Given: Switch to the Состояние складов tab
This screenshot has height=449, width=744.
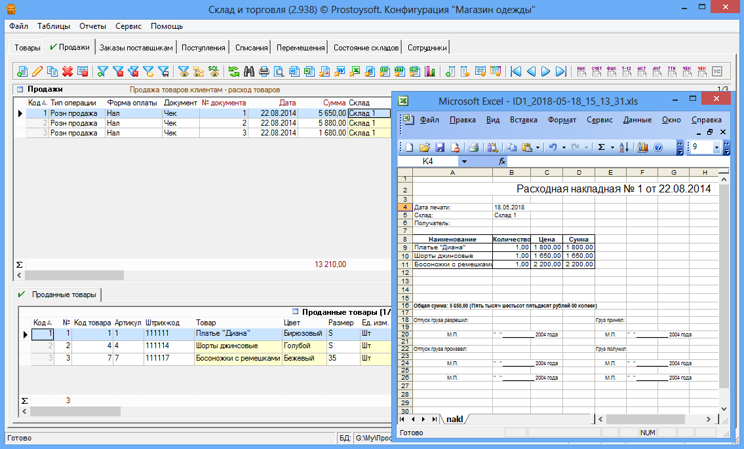Looking at the screenshot, I should 366,47.
